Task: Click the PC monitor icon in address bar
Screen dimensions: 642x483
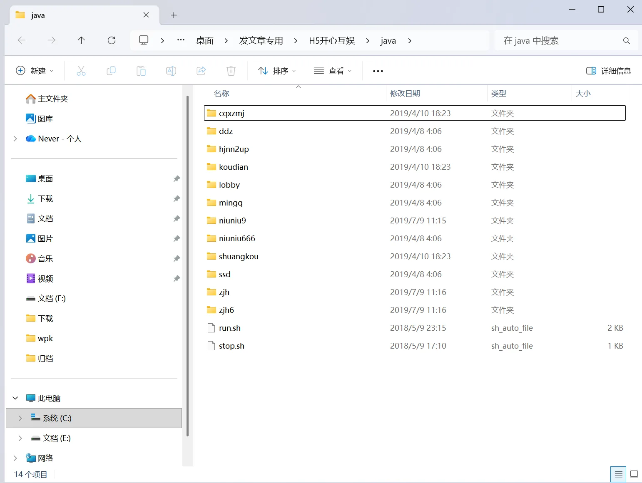Action: (x=144, y=40)
